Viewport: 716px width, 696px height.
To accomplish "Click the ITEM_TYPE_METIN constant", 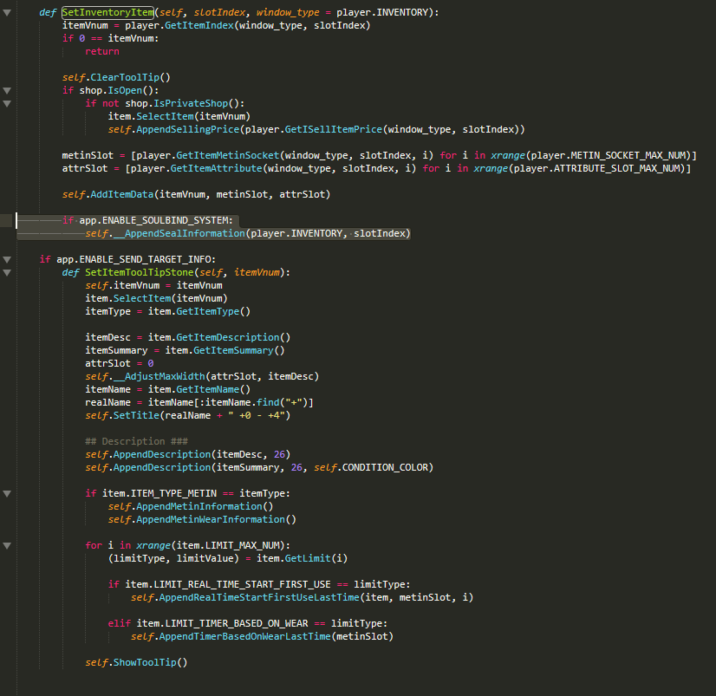I will click(173, 493).
